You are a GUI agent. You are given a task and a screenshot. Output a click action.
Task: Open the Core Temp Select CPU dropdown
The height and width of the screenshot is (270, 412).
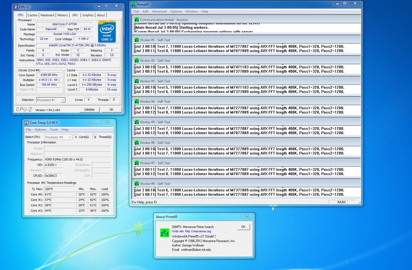click(58, 137)
